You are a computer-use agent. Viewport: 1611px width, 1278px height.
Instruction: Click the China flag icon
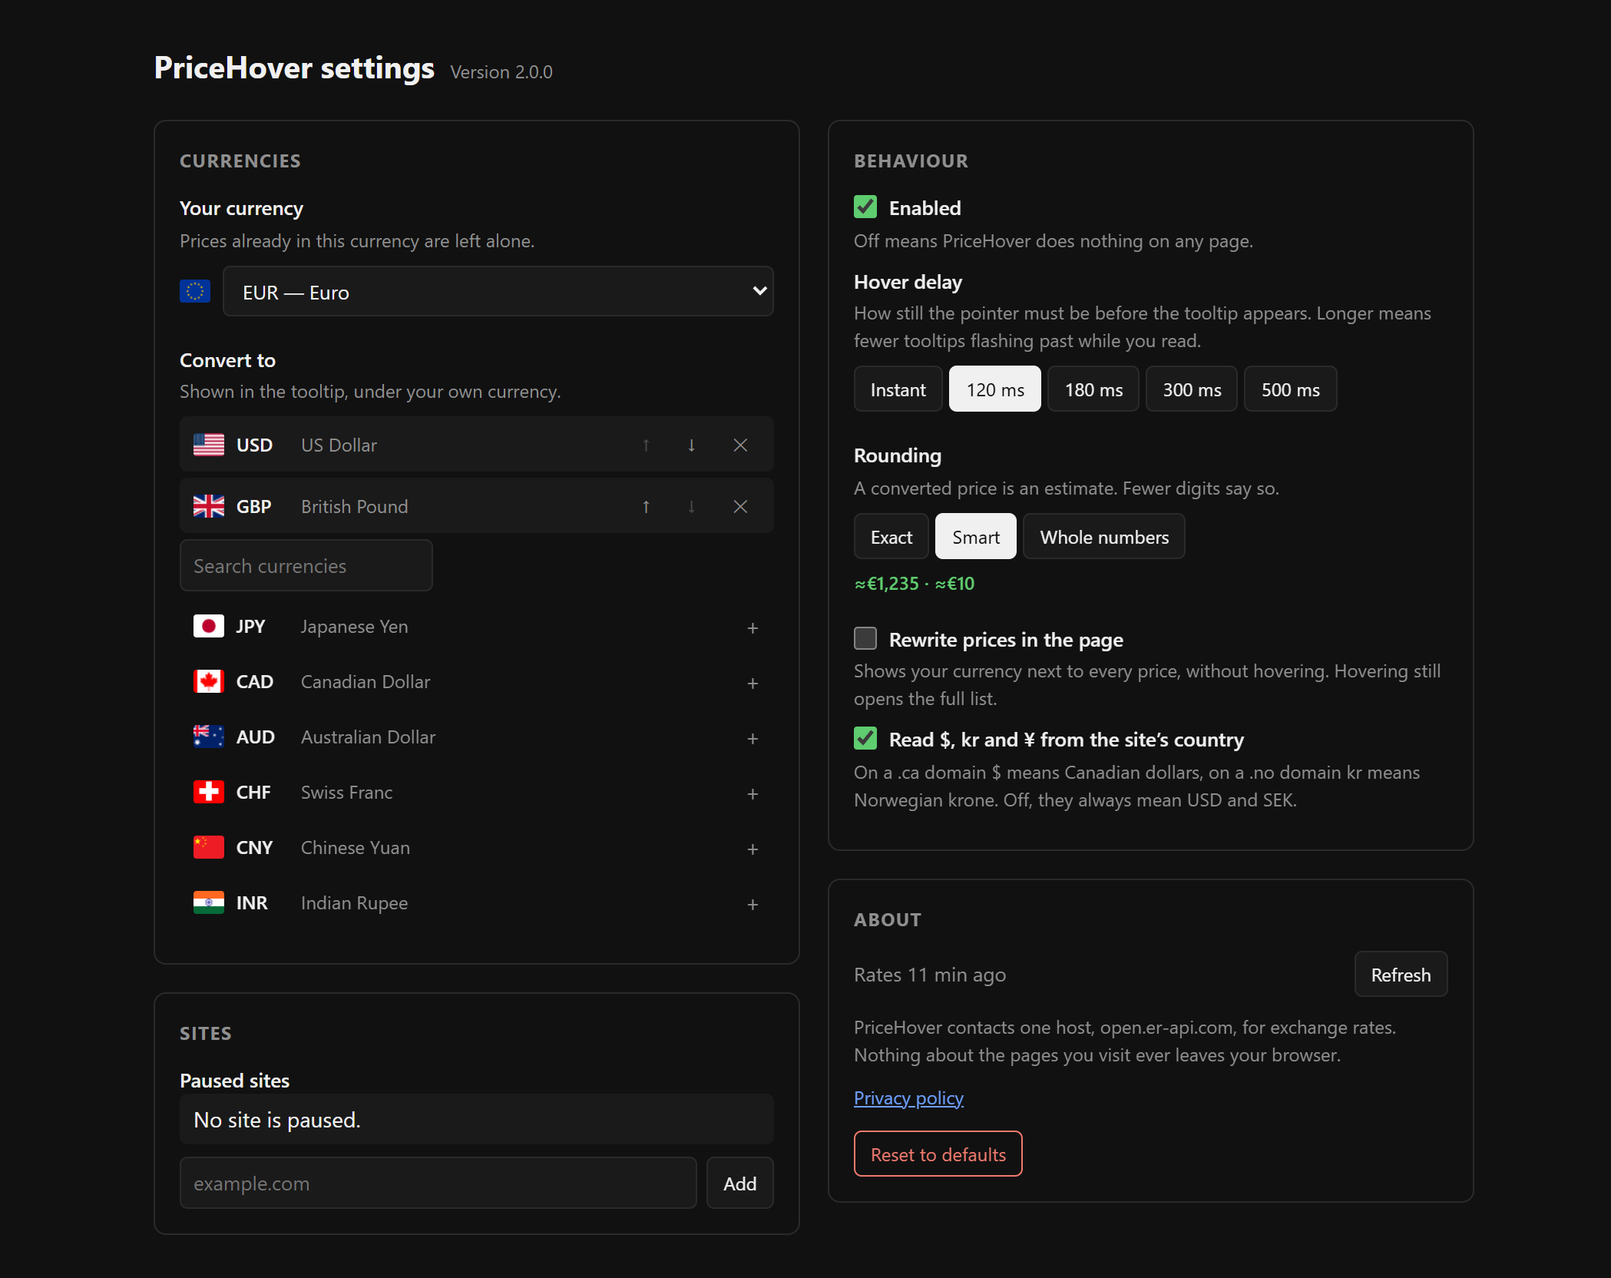209,847
